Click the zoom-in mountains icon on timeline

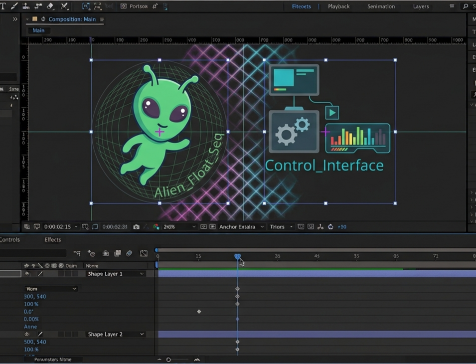tap(197, 360)
